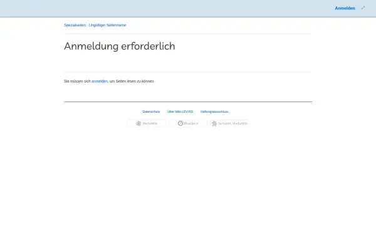This screenshot has height=235, width=376.
Task: Select the heading Anmeldung erforderlich
Action: (120, 46)
